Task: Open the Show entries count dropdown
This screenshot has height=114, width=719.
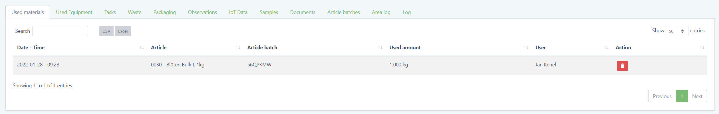Action: coord(676,31)
